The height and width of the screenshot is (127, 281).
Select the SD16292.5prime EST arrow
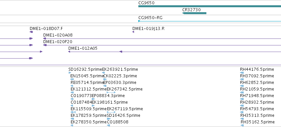[x=70, y=73]
